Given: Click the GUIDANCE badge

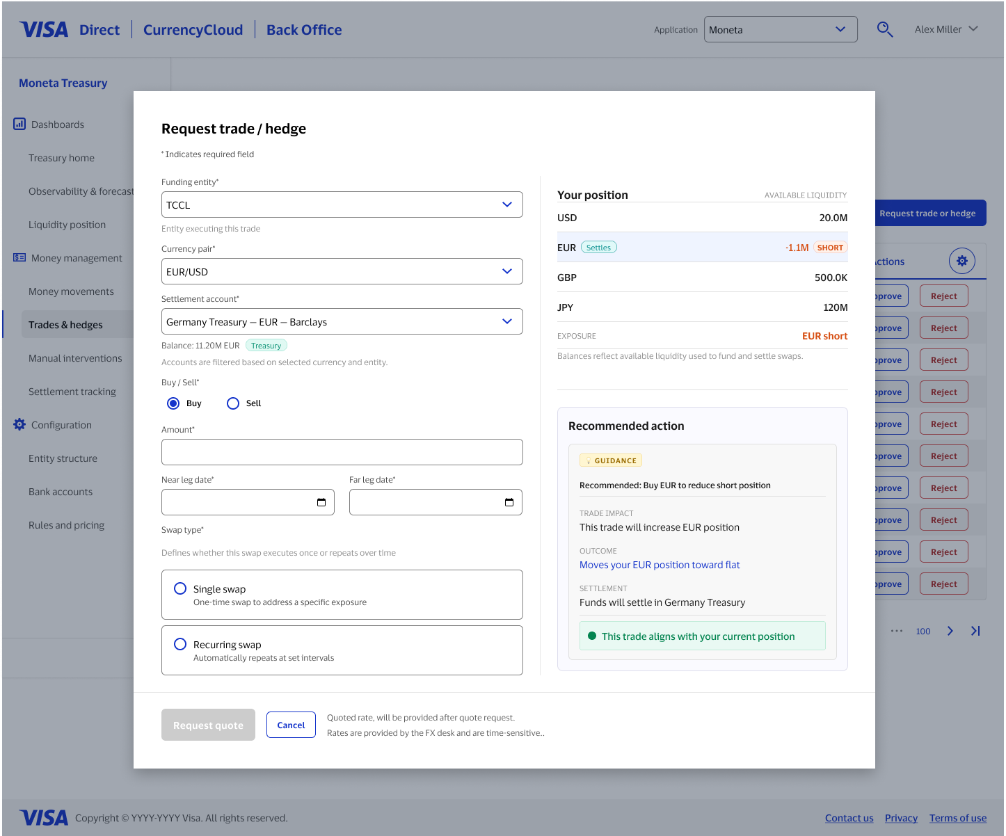Looking at the screenshot, I should (611, 460).
